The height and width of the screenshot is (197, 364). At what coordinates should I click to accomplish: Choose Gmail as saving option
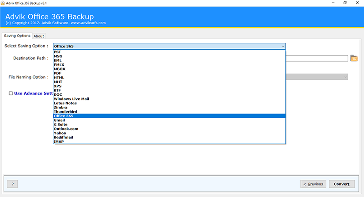(x=169, y=120)
